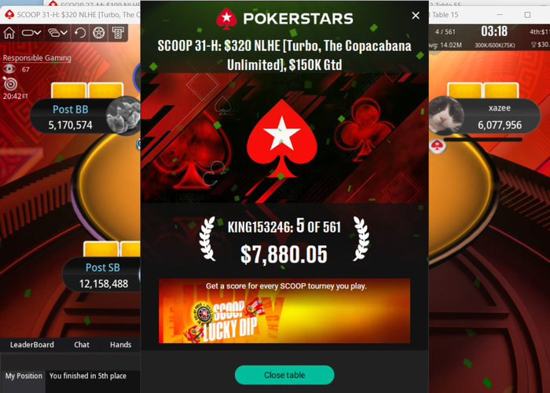Open the hand replayer icon

(x=80, y=33)
